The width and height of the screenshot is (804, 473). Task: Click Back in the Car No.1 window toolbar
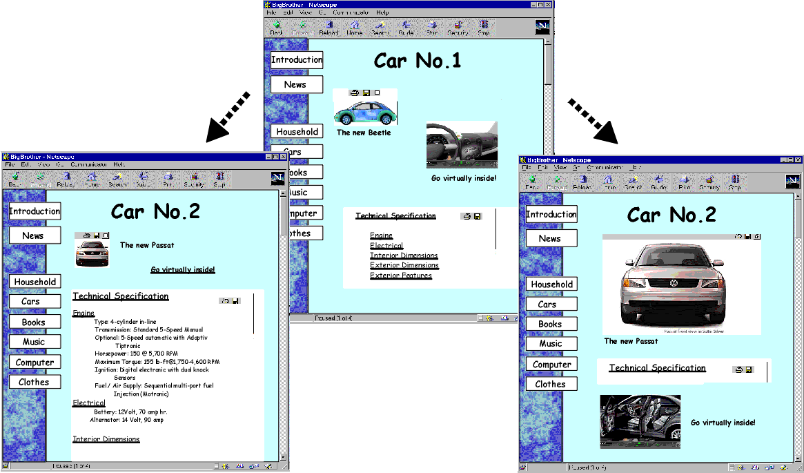[276, 27]
